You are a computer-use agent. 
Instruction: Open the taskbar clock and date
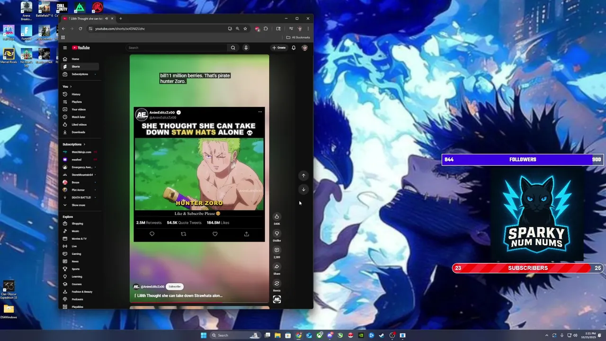588,335
